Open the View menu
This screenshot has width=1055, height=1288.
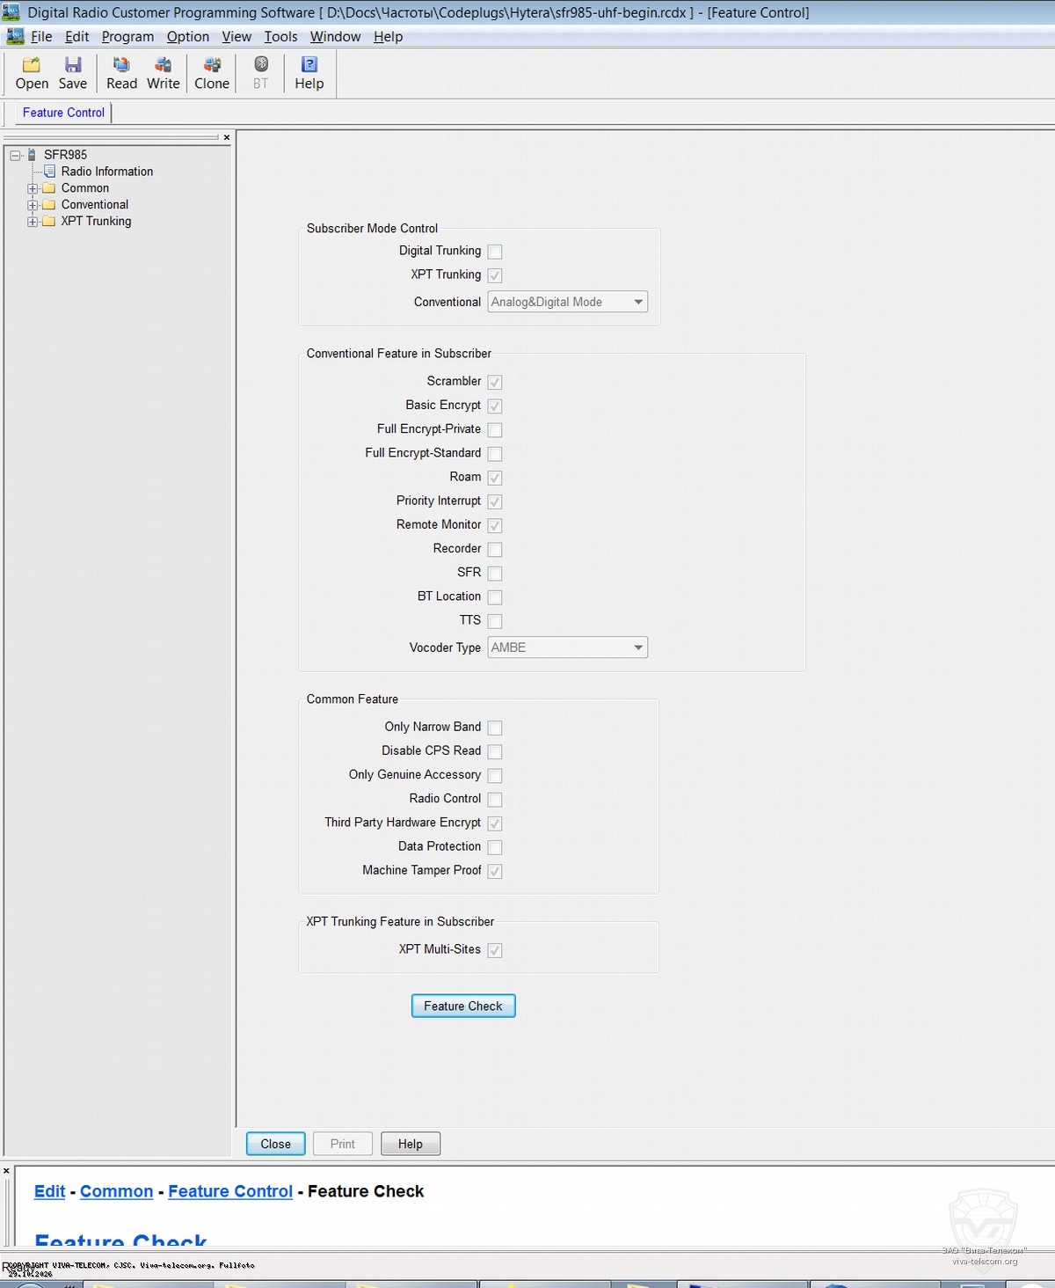(236, 36)
